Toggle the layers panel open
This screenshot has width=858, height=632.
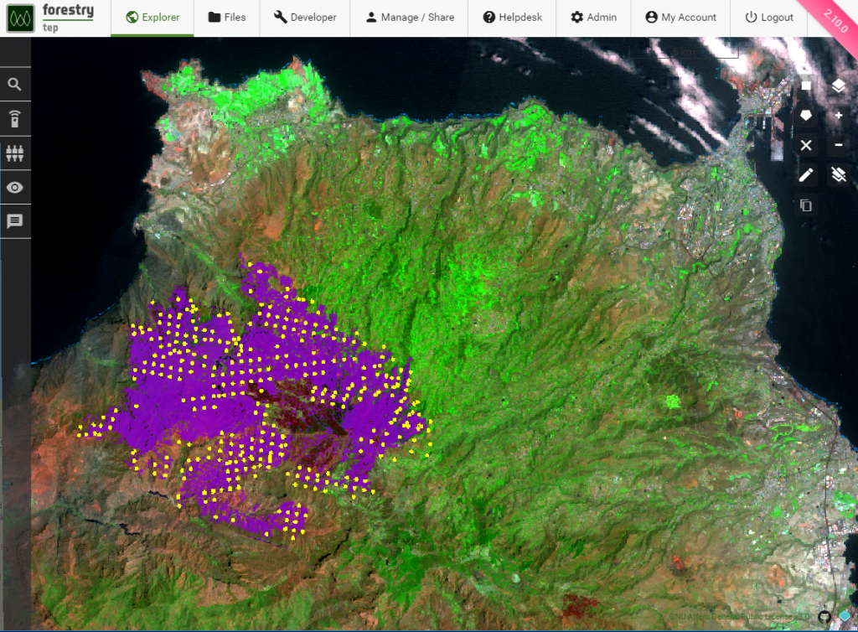839,85
